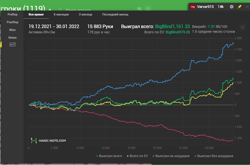
Task: Select the 'Последний месяц' period tab
Action: coord(115,15)
